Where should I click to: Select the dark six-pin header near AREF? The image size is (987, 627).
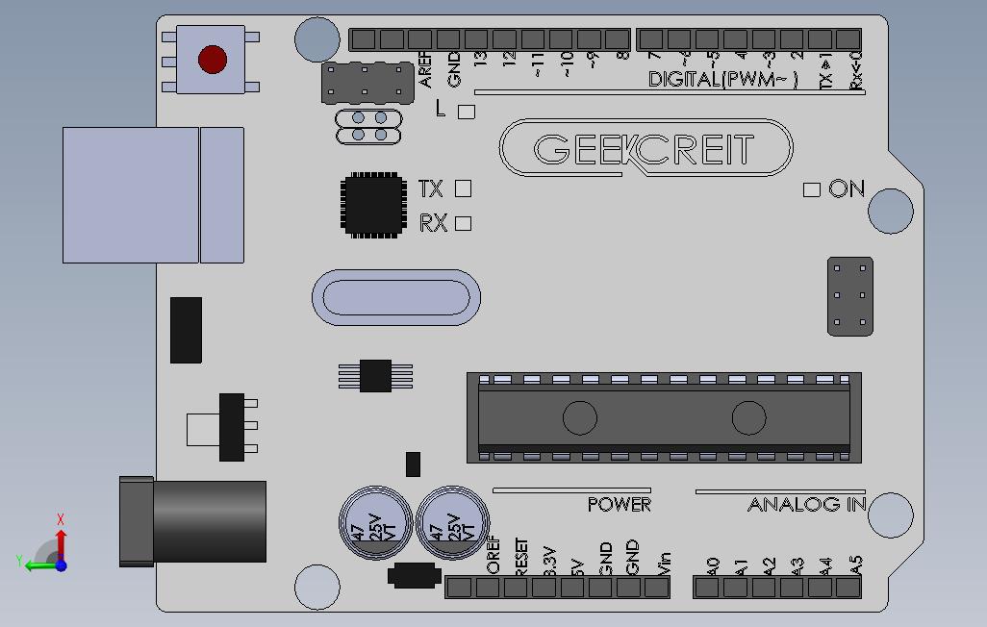[367, 83]
